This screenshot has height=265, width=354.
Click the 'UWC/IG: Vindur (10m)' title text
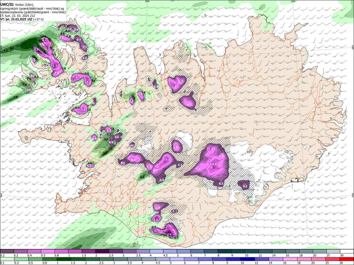(17, 4)
